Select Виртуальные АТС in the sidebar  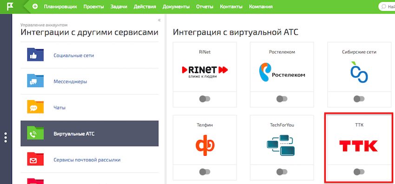(89, 133)
